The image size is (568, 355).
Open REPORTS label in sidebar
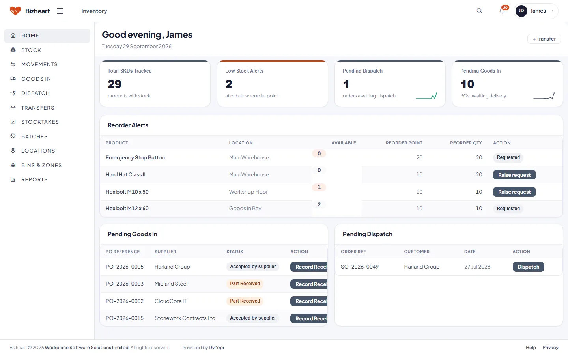point(34,179)
